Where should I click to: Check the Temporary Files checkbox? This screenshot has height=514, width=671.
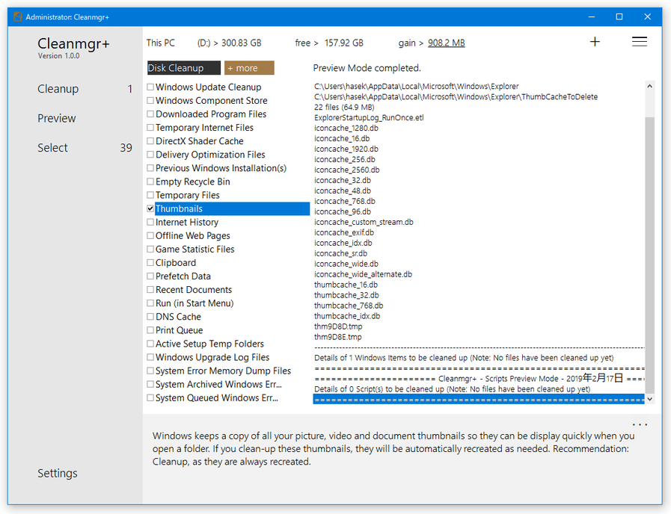pos(150,195)
